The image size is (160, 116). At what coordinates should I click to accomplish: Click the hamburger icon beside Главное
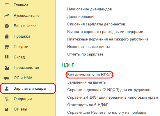point(7,5)
